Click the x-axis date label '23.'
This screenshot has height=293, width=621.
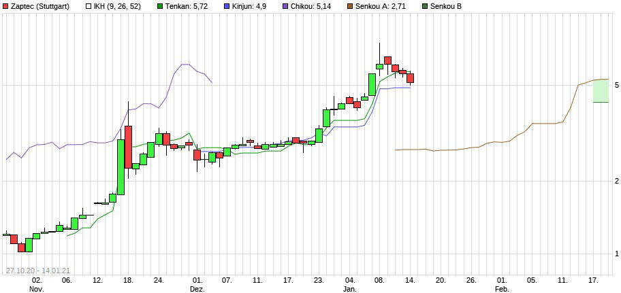319,280
